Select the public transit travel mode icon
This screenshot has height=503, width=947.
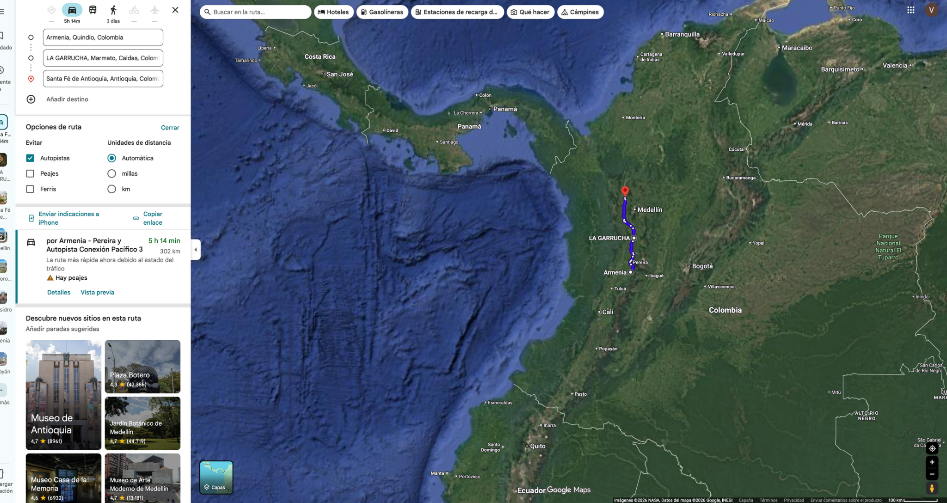point(92,10)
